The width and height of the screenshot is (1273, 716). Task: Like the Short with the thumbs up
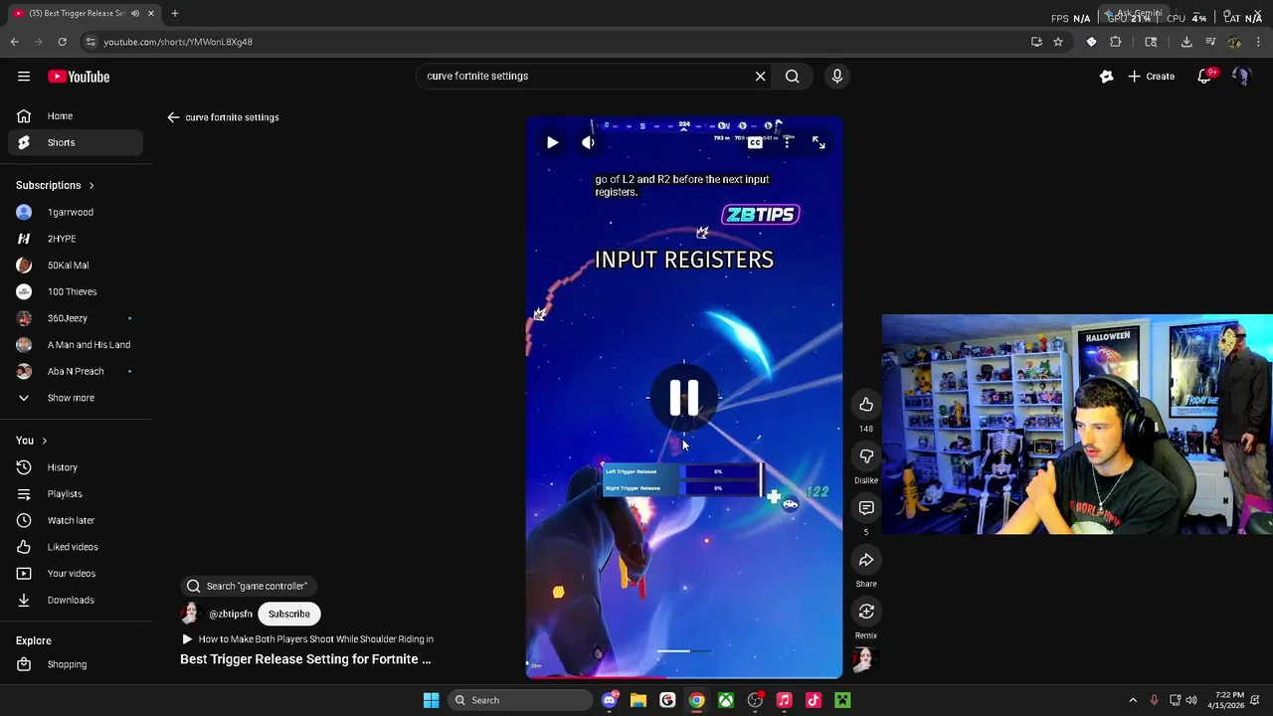[x=866, y=405]
